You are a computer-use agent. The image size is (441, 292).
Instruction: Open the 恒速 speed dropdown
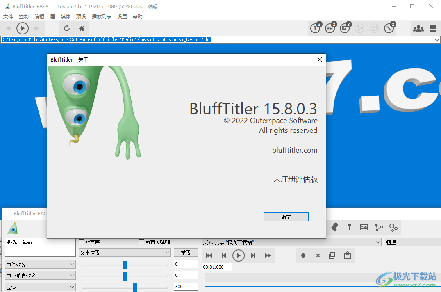[x=413, y=242]
